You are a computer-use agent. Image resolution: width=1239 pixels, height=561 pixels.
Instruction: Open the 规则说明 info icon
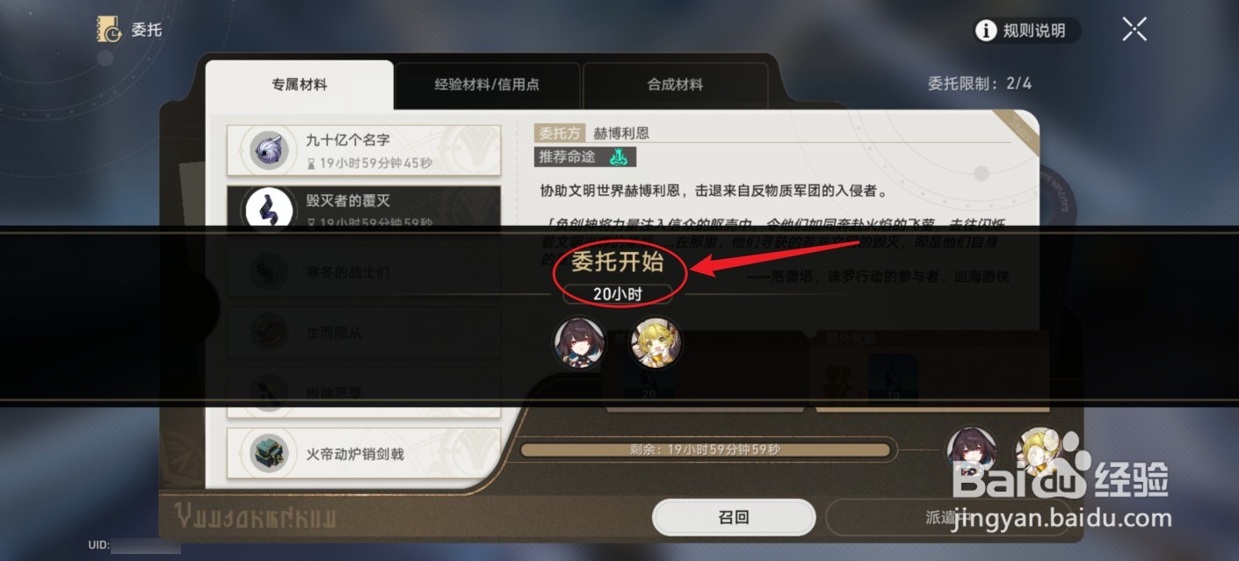(986, 31)
